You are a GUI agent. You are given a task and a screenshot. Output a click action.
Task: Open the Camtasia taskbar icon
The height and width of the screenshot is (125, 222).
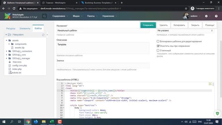[60, 122]
